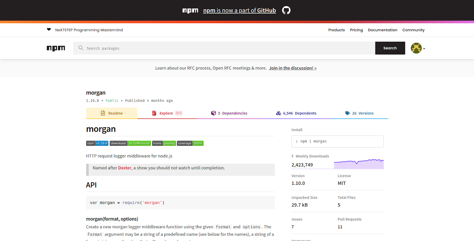Open the 26 Versions tab

pyautogui.click(x=359, y=113)
